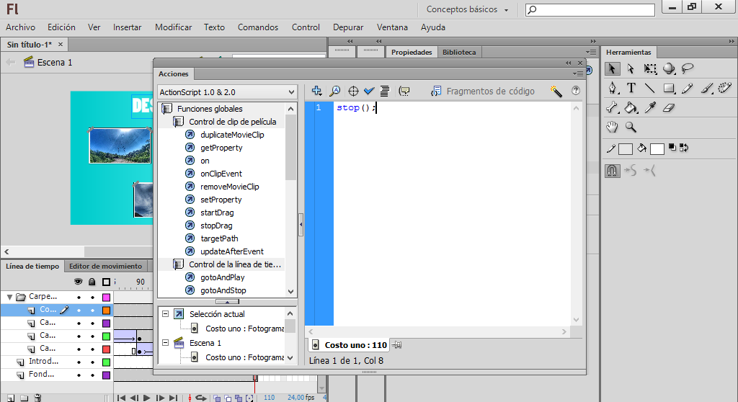738x402 pixels.
Task: Pick the Bone tool
Action: pos(612,108)
